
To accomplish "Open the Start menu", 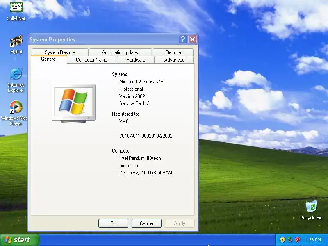I will [x=19, y=240].
